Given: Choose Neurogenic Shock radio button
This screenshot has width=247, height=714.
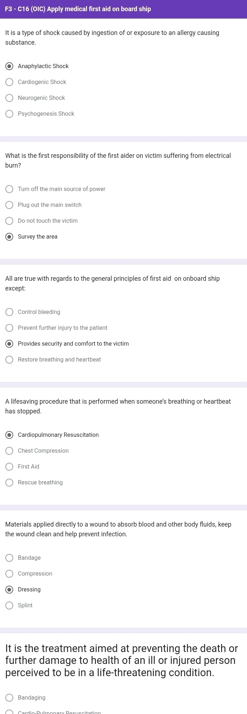Looking at the screenshot, I should click(10, 98).
